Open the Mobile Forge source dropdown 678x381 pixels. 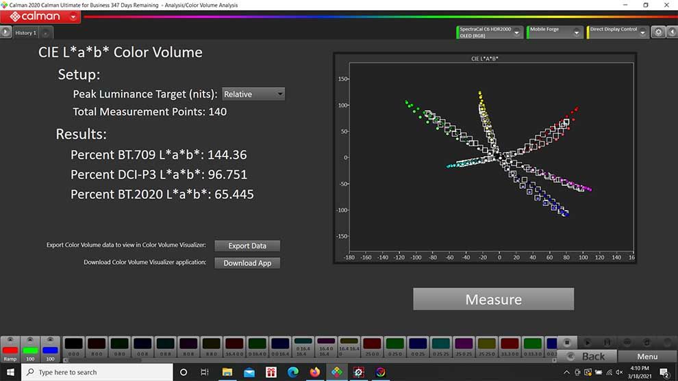tap(555, 32)
